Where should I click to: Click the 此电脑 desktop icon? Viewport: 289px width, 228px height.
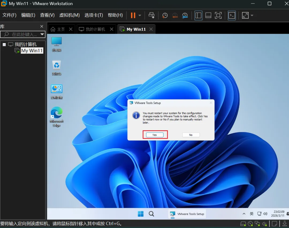click(x=56, y=44)
